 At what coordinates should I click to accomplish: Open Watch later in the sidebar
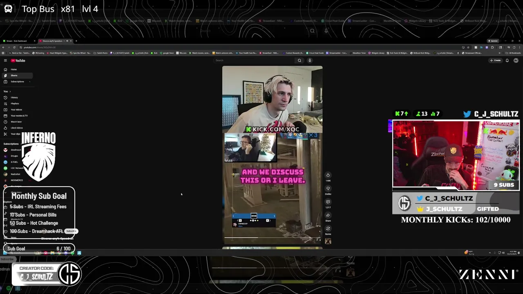(x=17, y=122)
